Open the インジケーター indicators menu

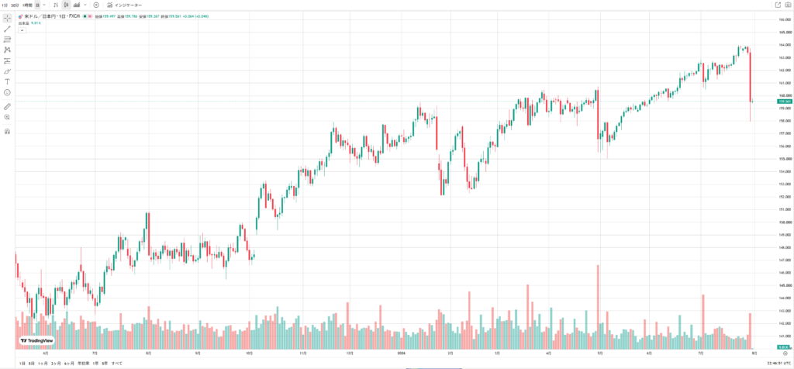click(x=124, y=5)
